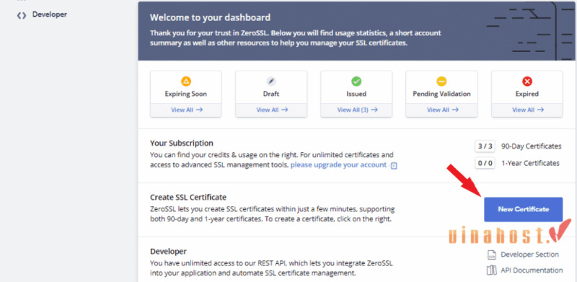Select the Pending Validation card title
This screenshot has height=282, width=577.
tap(441, 94)
